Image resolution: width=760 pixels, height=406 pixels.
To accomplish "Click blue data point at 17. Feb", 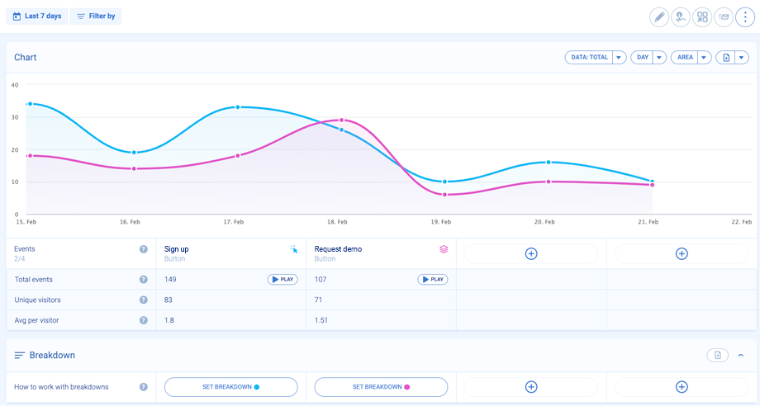I will (x=238, y=107).
